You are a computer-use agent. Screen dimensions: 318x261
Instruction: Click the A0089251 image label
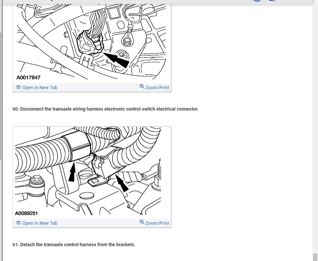tap(26, 213)
